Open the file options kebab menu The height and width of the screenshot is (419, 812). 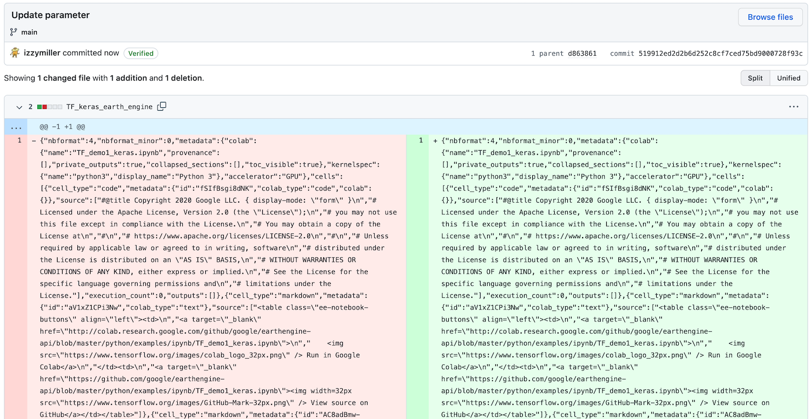(794, 106)
